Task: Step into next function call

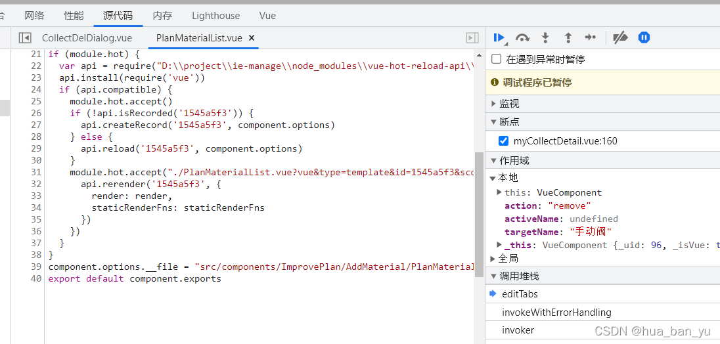Action: point(545,37)
